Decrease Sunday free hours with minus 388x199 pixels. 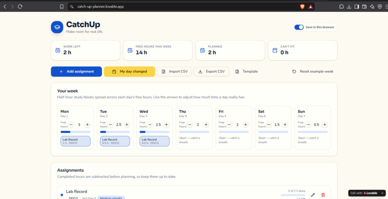308,125
